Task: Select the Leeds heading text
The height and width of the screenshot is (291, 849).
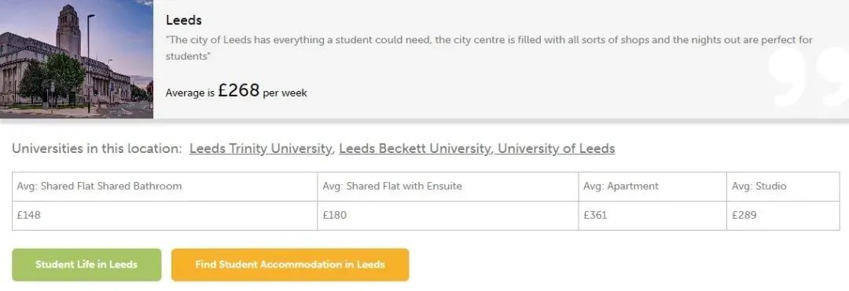Action: pos(183,20)
